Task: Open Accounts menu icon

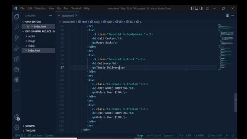Action: (17, 117)
